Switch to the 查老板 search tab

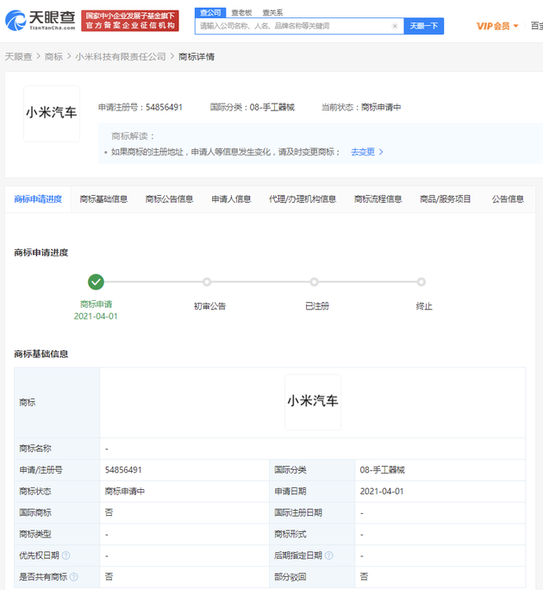pos(241,12)
